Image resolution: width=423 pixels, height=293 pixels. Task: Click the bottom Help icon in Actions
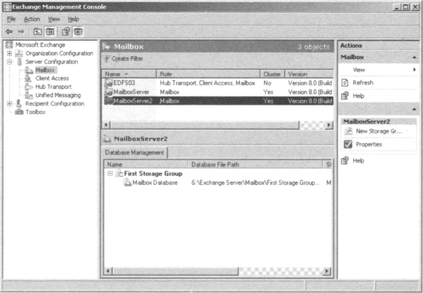[345, 161]
